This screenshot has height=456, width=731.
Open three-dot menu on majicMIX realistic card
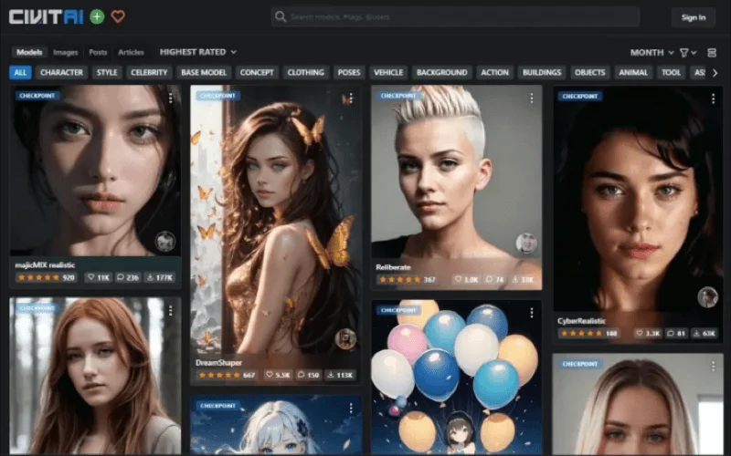coord(170,98)
